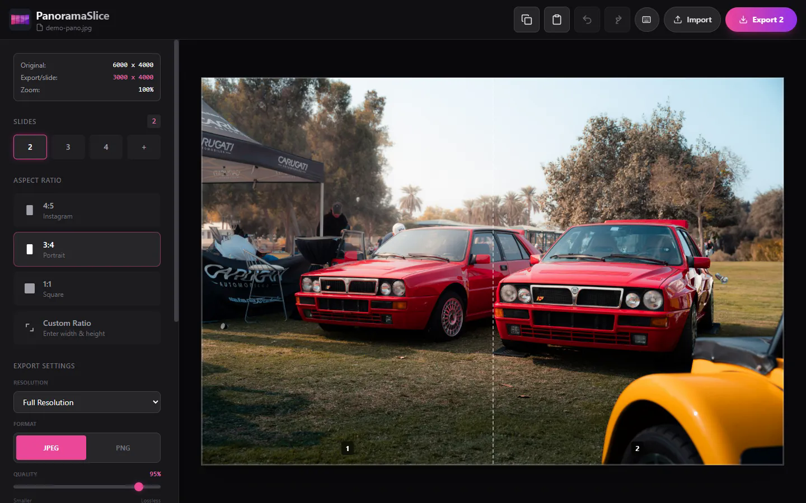This screenshot has width=806, height=503.
Task: Import a new panorama image
Action: (x=692, y=20)
